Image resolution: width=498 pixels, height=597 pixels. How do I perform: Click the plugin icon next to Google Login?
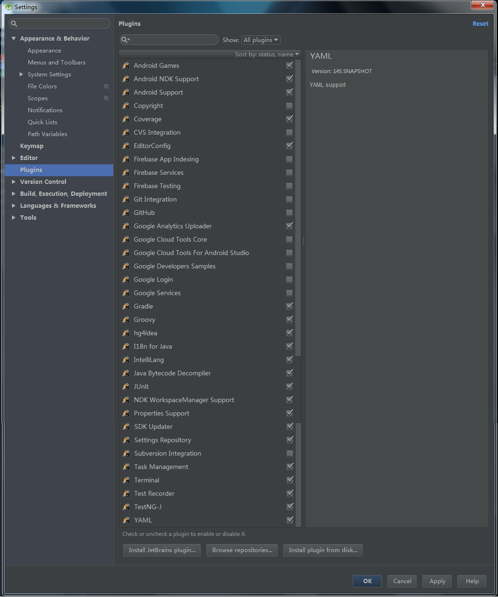tap(126, 279)
